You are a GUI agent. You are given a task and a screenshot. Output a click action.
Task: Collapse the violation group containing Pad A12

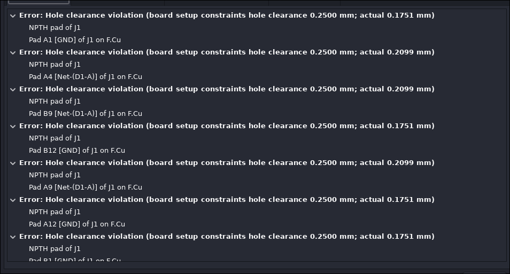pos(13,200)
